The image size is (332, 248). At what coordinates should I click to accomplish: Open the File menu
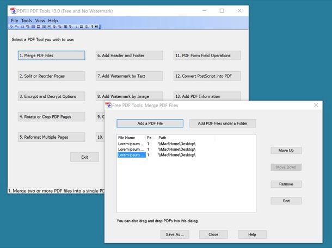coord(14,21)
